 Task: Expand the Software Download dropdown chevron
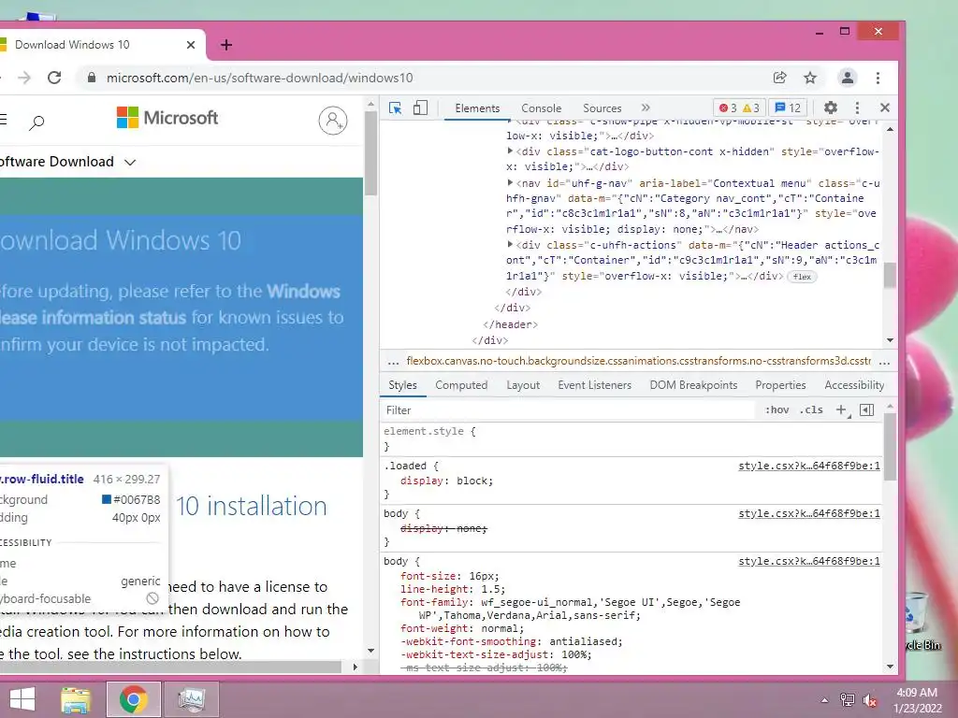coord(130,163)
